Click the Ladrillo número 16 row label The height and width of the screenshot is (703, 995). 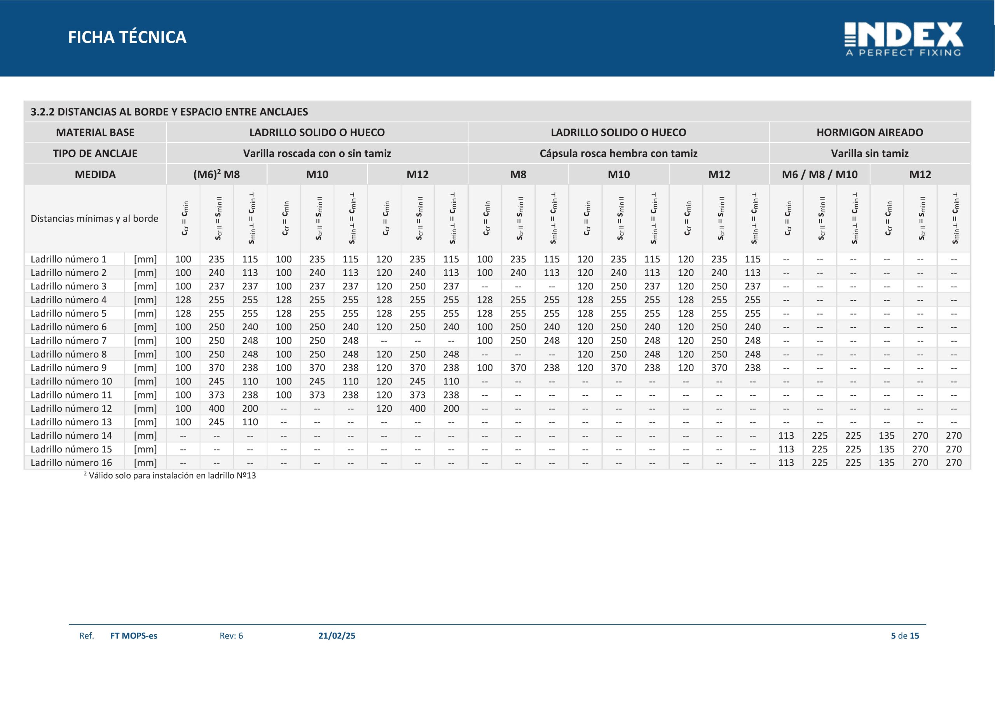[71, 462]
